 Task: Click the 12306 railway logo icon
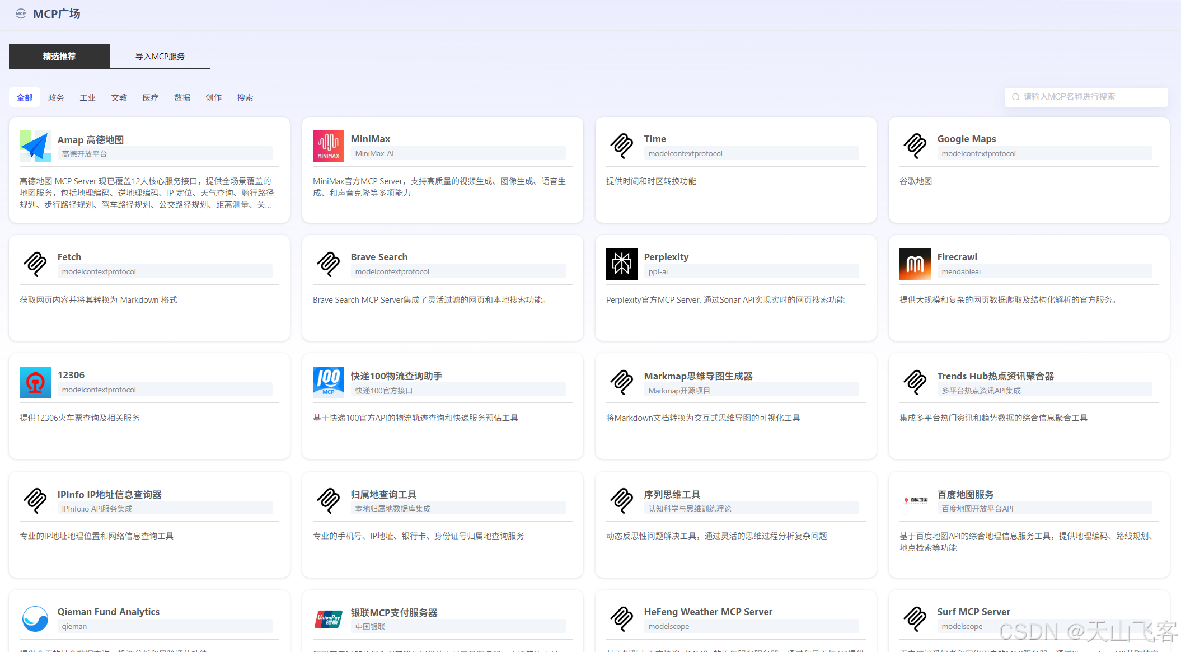[35, 382]
